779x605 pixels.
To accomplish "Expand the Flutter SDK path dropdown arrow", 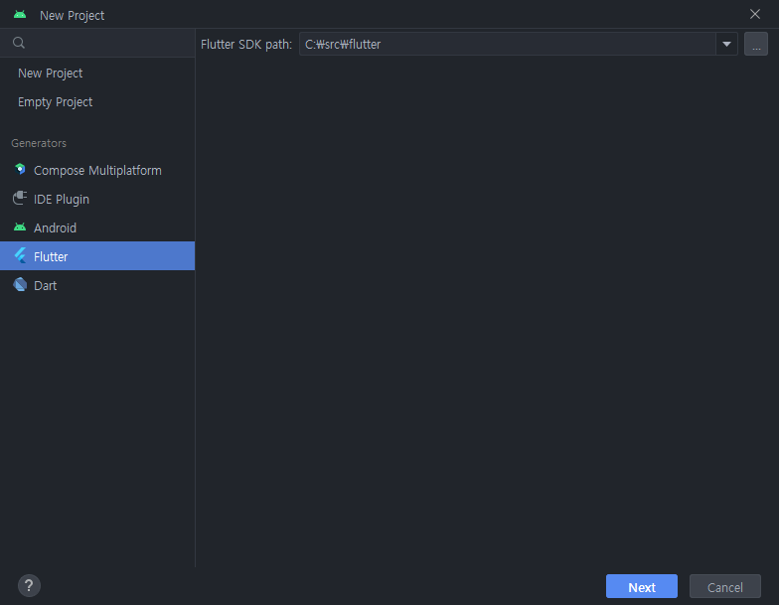I will click(x=726, y=44).
